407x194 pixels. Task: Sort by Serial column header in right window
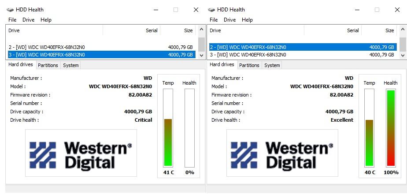(x=333, y=30)
